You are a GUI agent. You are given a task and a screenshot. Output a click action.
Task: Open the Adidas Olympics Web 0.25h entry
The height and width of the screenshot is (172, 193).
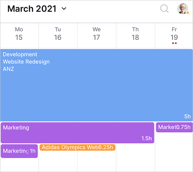coord(77,148)
